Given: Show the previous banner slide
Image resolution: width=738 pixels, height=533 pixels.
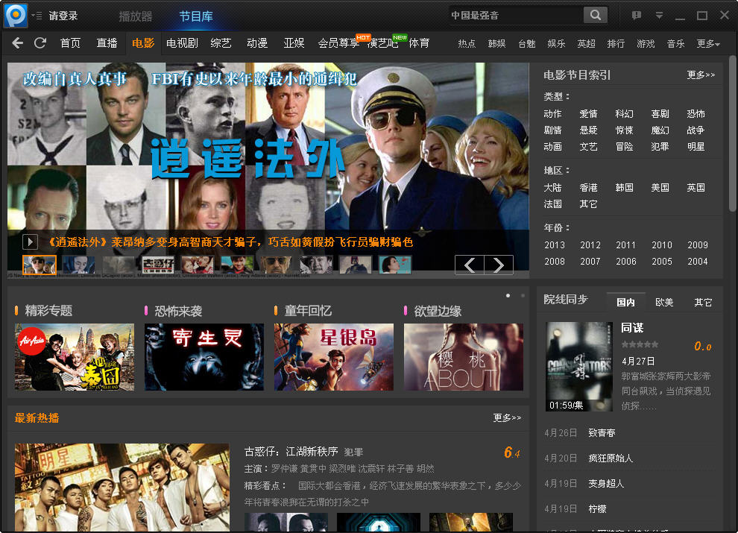Looking at the screenshot, I should pos(470,265).
